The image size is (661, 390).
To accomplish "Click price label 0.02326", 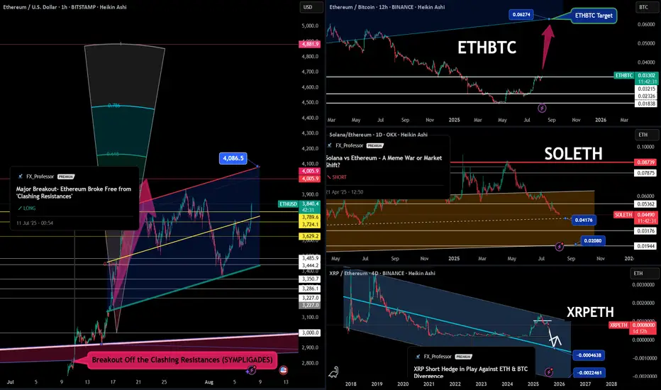I will point(646,96).
